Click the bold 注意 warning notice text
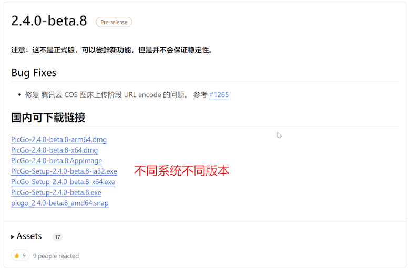Image resolution: width=410 pixels, height=270 pixels. pos(112,50)
